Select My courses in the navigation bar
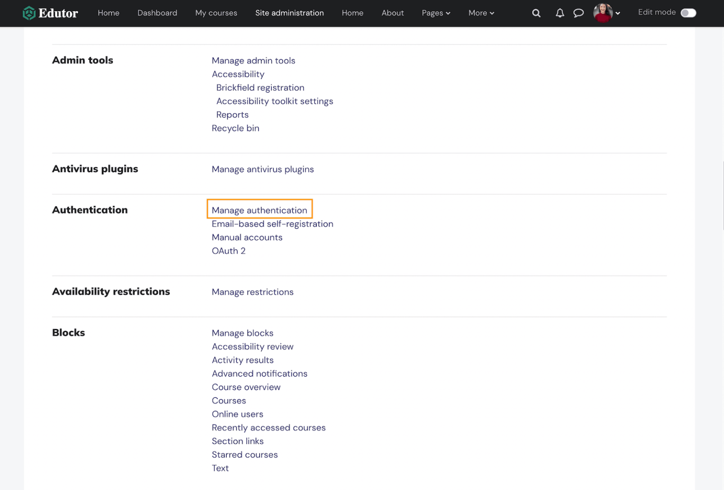The image size is (724, 490). click(x=216, y=13)
